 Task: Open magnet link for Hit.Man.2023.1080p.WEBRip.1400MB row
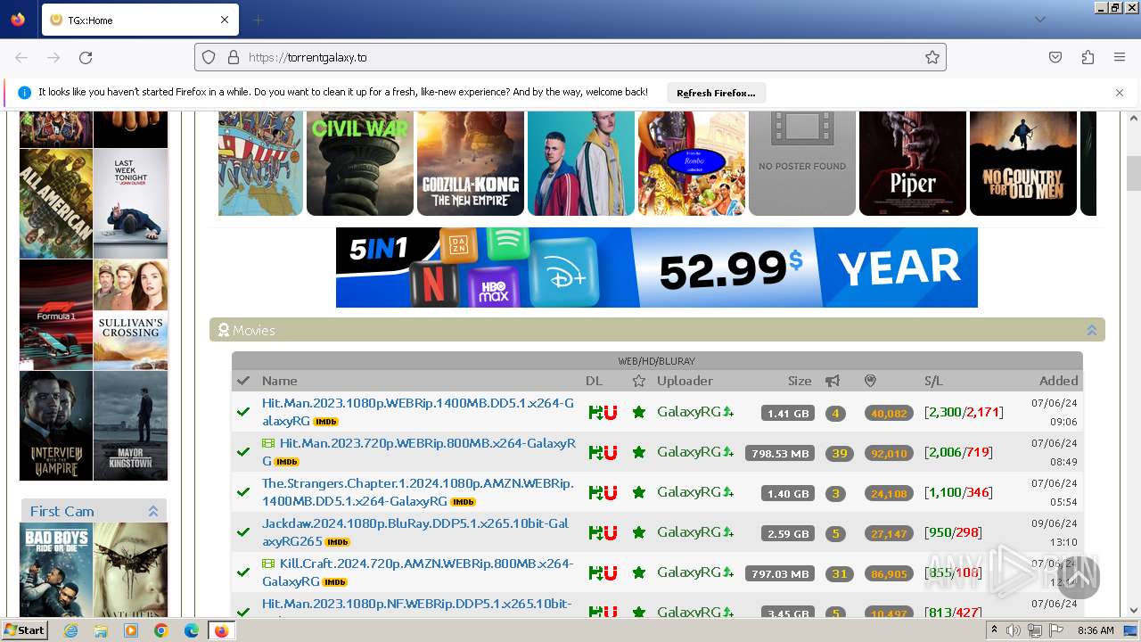(x=611, y=412)
